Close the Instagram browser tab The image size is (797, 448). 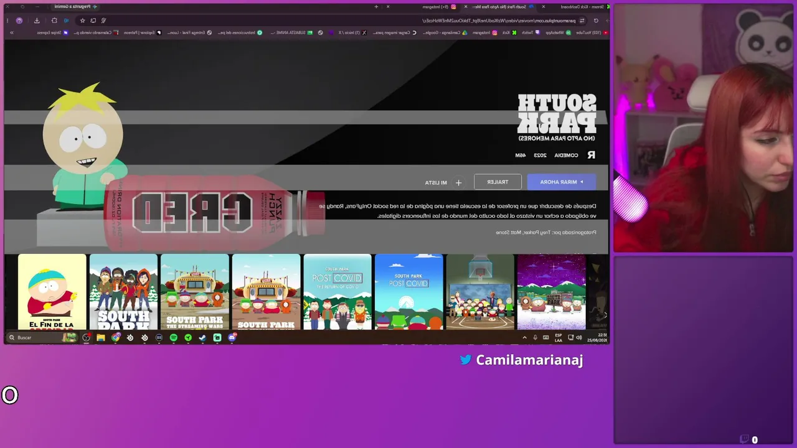point(388,7)
